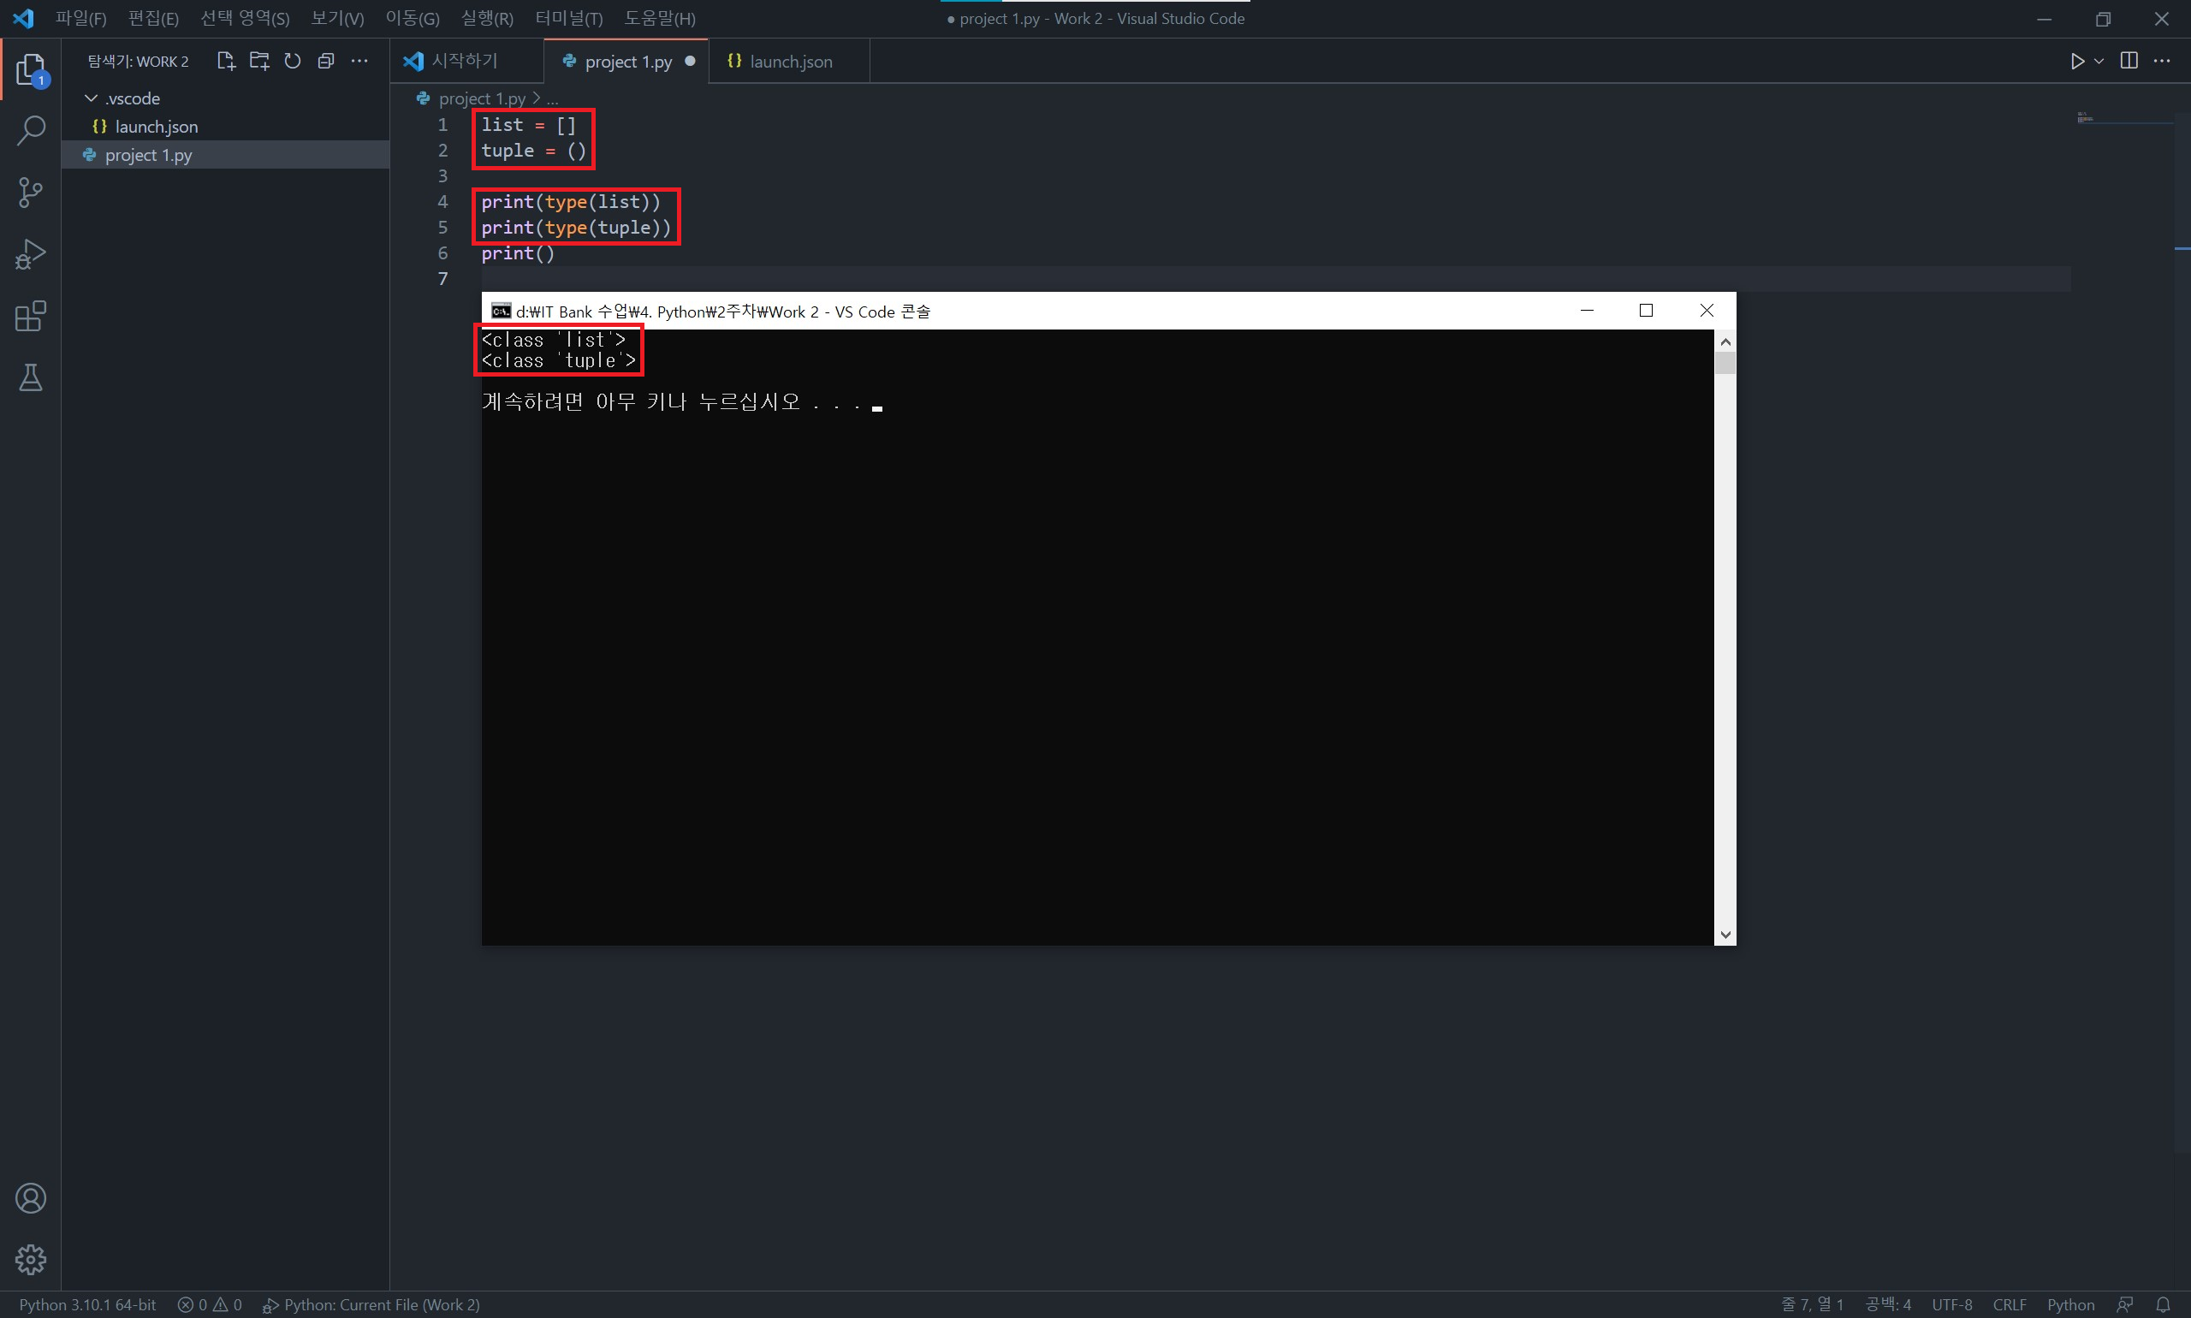Open the Source Control view
Viewport: 2191px width, 1318px height.
(31, 192)
